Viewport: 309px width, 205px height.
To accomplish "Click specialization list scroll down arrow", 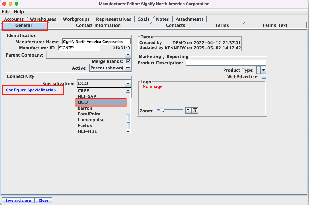I will point(128,131).
